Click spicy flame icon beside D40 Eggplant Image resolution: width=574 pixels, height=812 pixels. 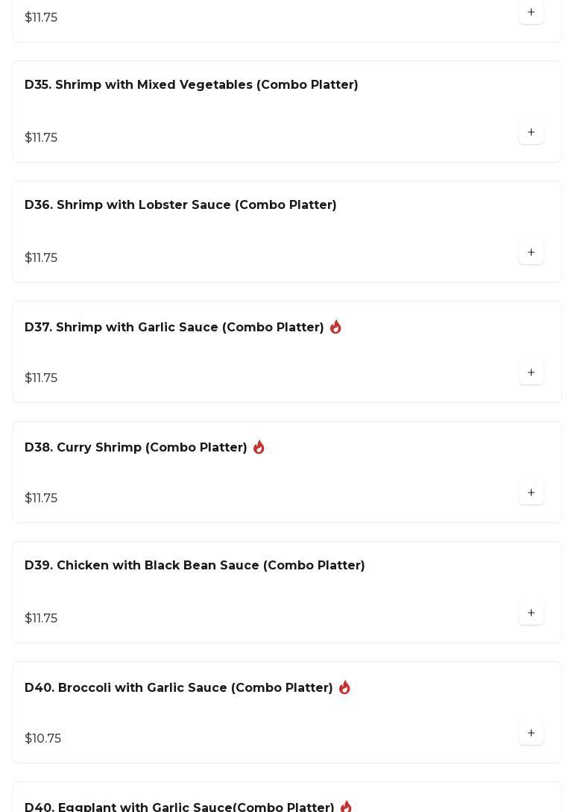tap(346, 807)
